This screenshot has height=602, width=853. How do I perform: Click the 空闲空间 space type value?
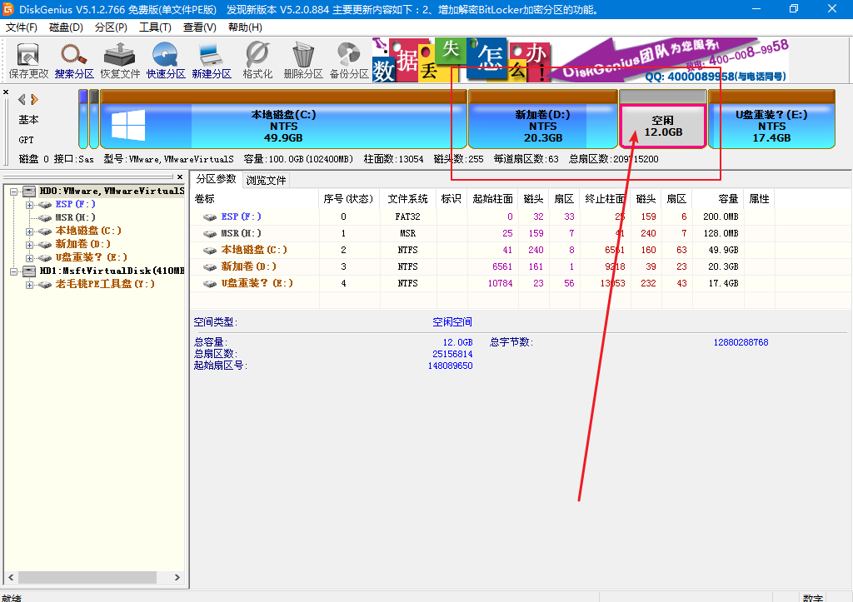(452, 322)
